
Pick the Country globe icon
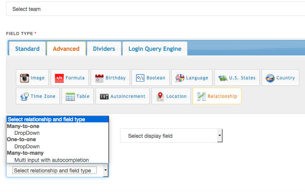(x=270, y=78)
